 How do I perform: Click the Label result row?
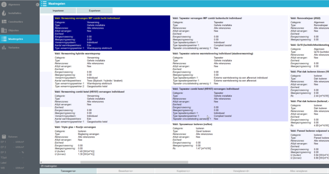click(x=12, y=163)
